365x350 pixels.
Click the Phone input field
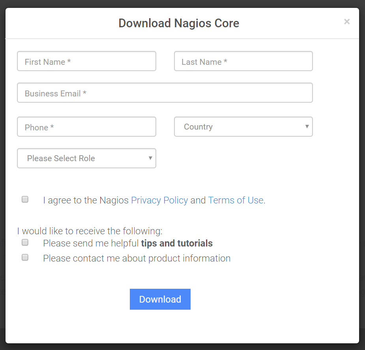[86, 127]
